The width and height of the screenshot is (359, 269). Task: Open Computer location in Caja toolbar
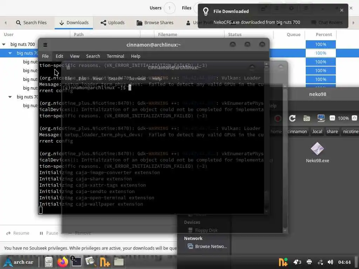point(321,118)
